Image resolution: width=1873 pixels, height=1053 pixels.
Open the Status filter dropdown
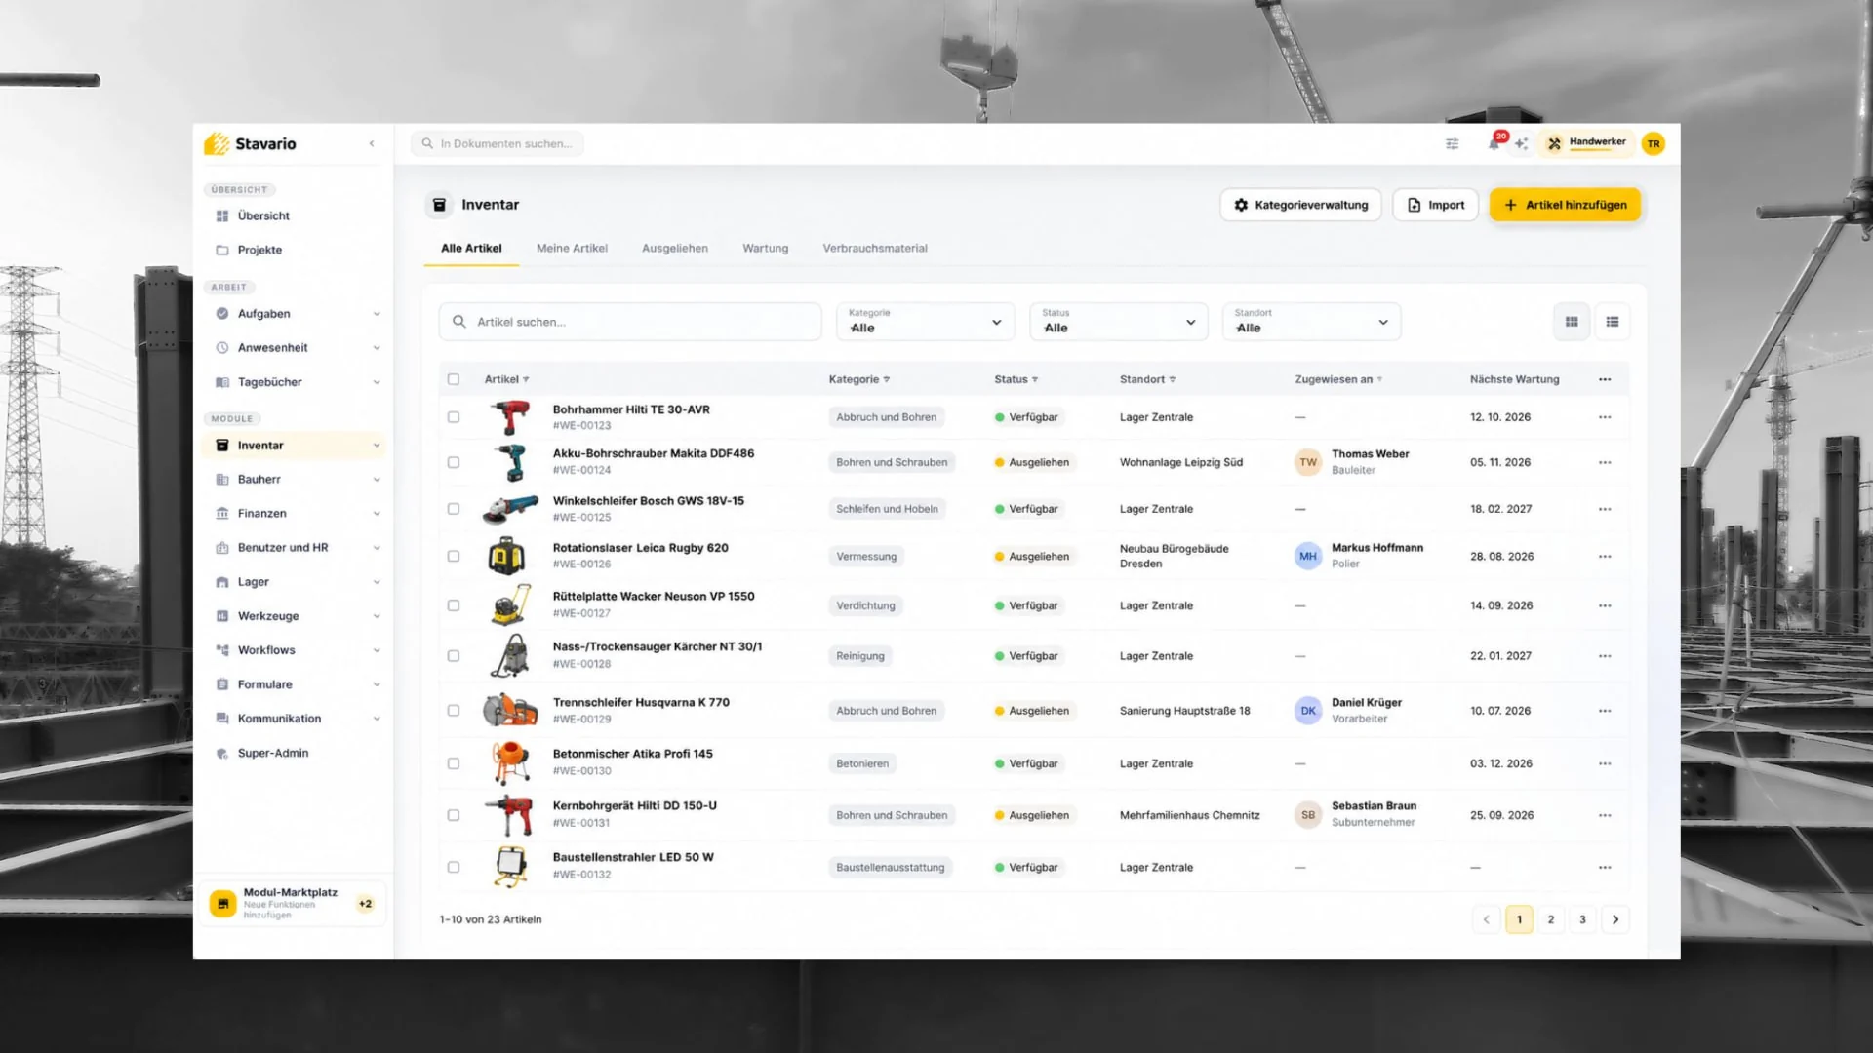tap(1118, 322)
